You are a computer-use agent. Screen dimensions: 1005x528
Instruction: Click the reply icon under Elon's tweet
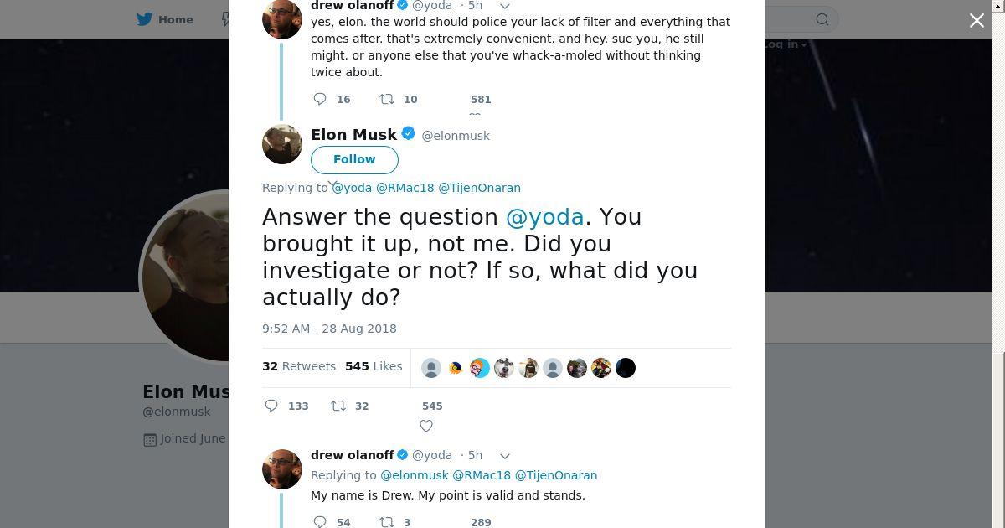[x=271, y=406]
